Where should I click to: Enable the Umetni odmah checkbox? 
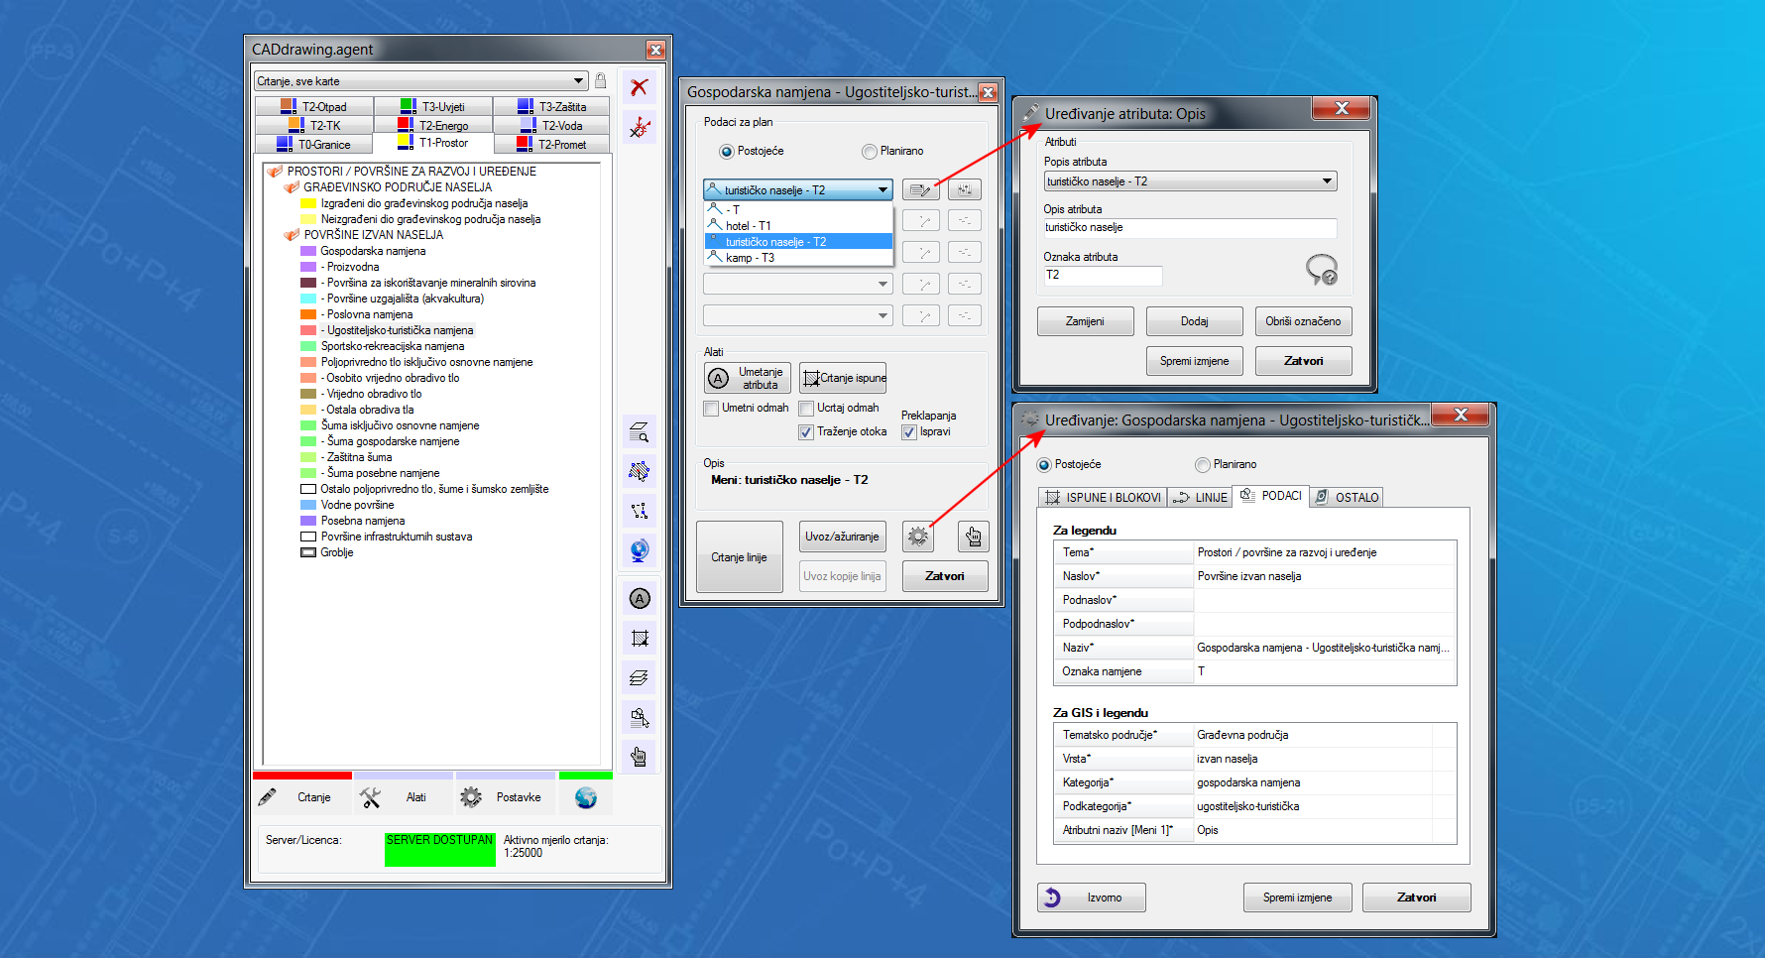click(711, 409)
